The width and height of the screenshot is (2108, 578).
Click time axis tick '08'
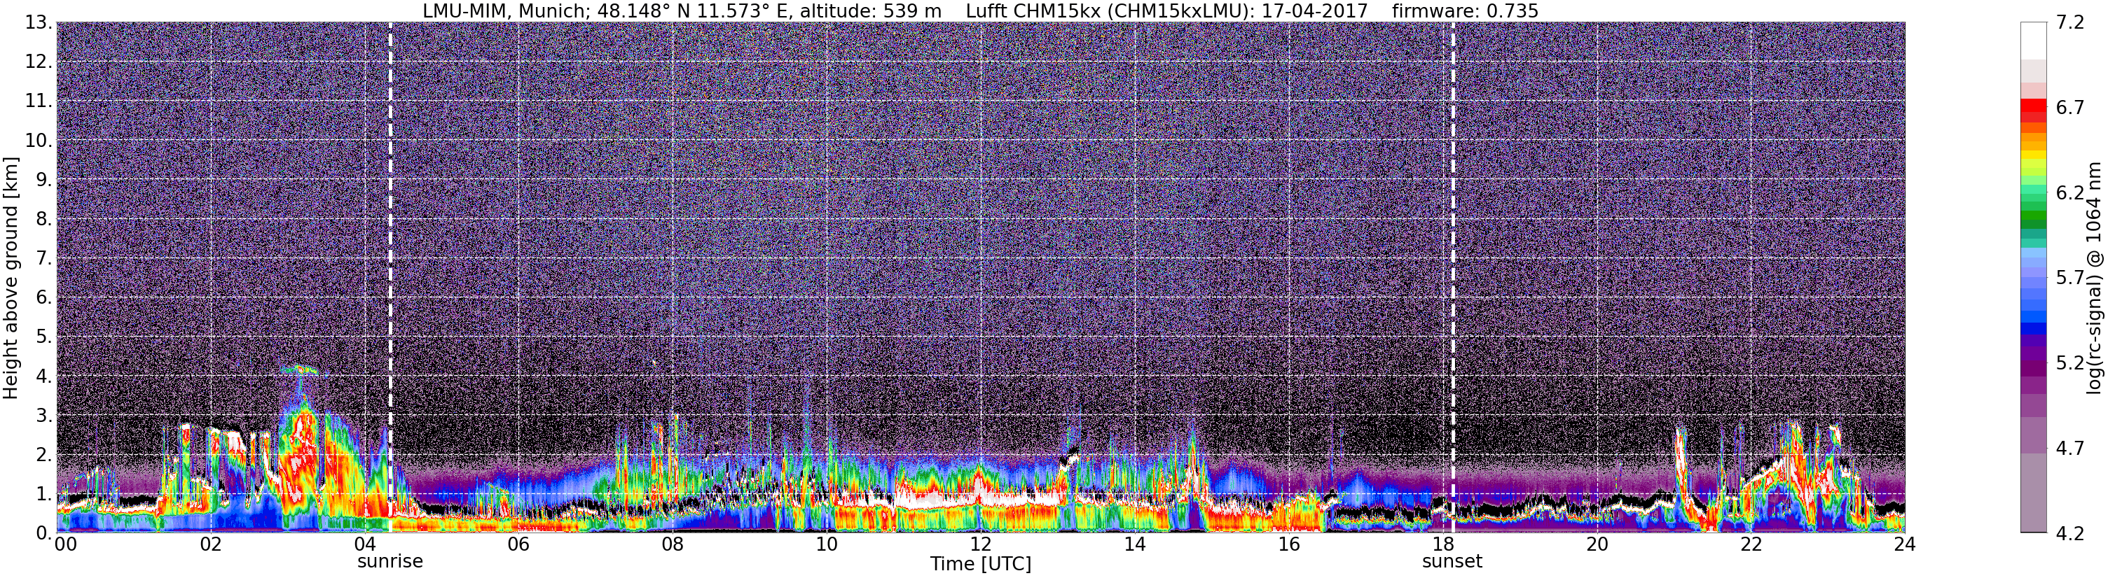[x=673, y=544]
